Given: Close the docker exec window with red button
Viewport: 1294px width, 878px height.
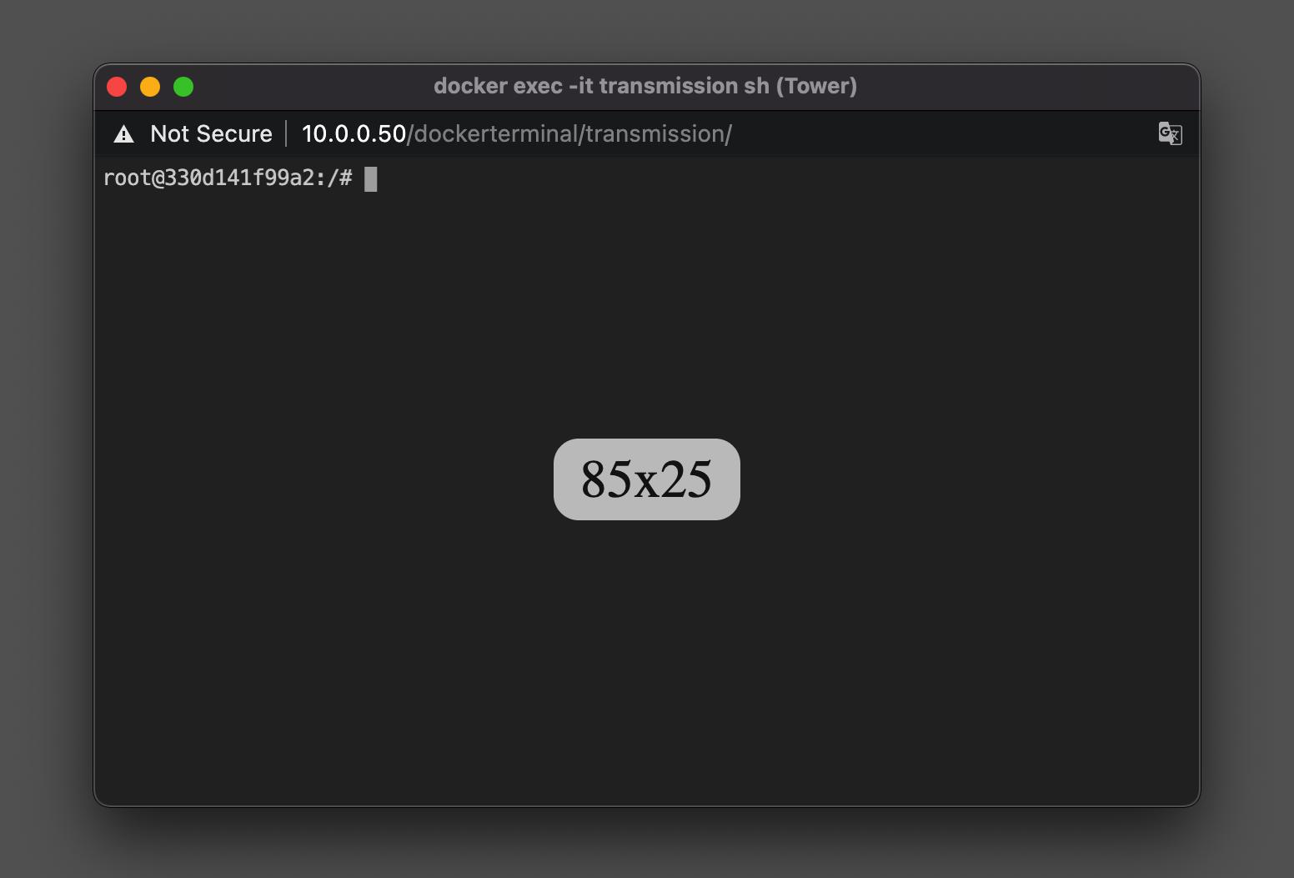Looking at the screenshot, I should coord(117,87).
